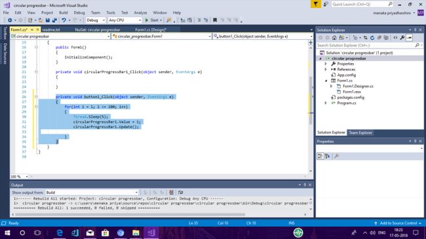Click the Save All toolbar icon
Viewport: 426px width, 239px height.
pos(54,20)
